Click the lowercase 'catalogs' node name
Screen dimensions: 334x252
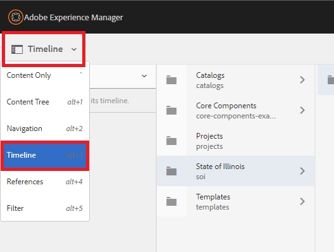210,85
